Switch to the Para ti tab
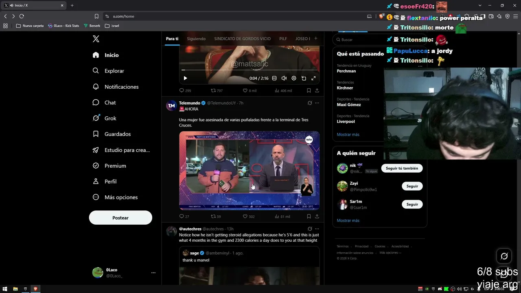521x293 pixels. point(172,39)
